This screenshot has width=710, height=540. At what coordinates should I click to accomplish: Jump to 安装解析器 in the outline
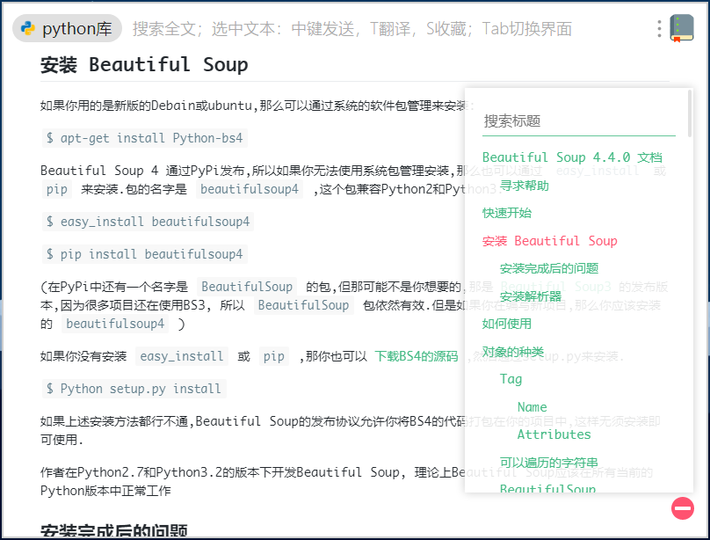click(530, 296)
